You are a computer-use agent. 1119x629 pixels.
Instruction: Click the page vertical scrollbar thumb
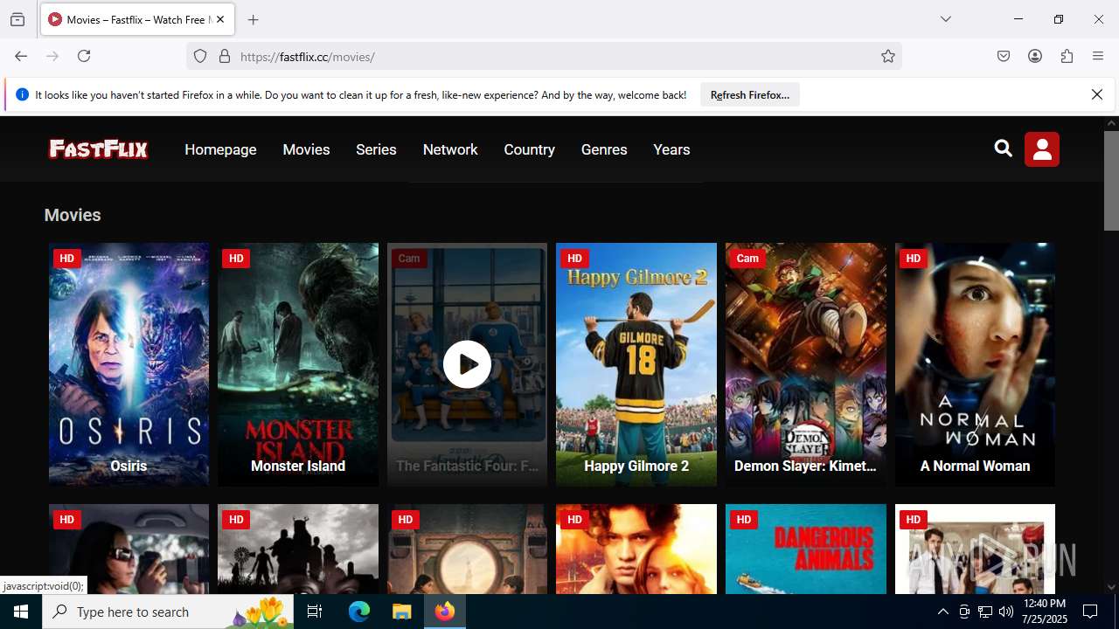(x=1111, y=181)
